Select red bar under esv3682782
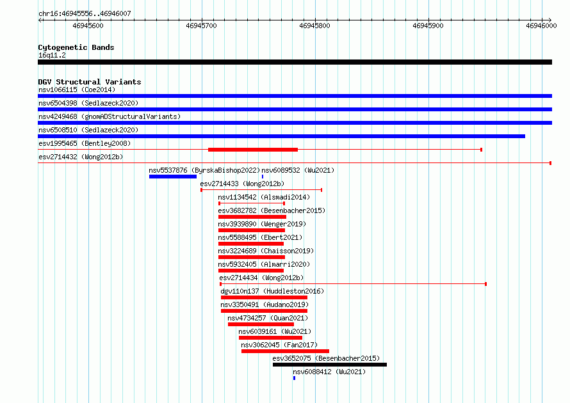 [x=252, y=217]
